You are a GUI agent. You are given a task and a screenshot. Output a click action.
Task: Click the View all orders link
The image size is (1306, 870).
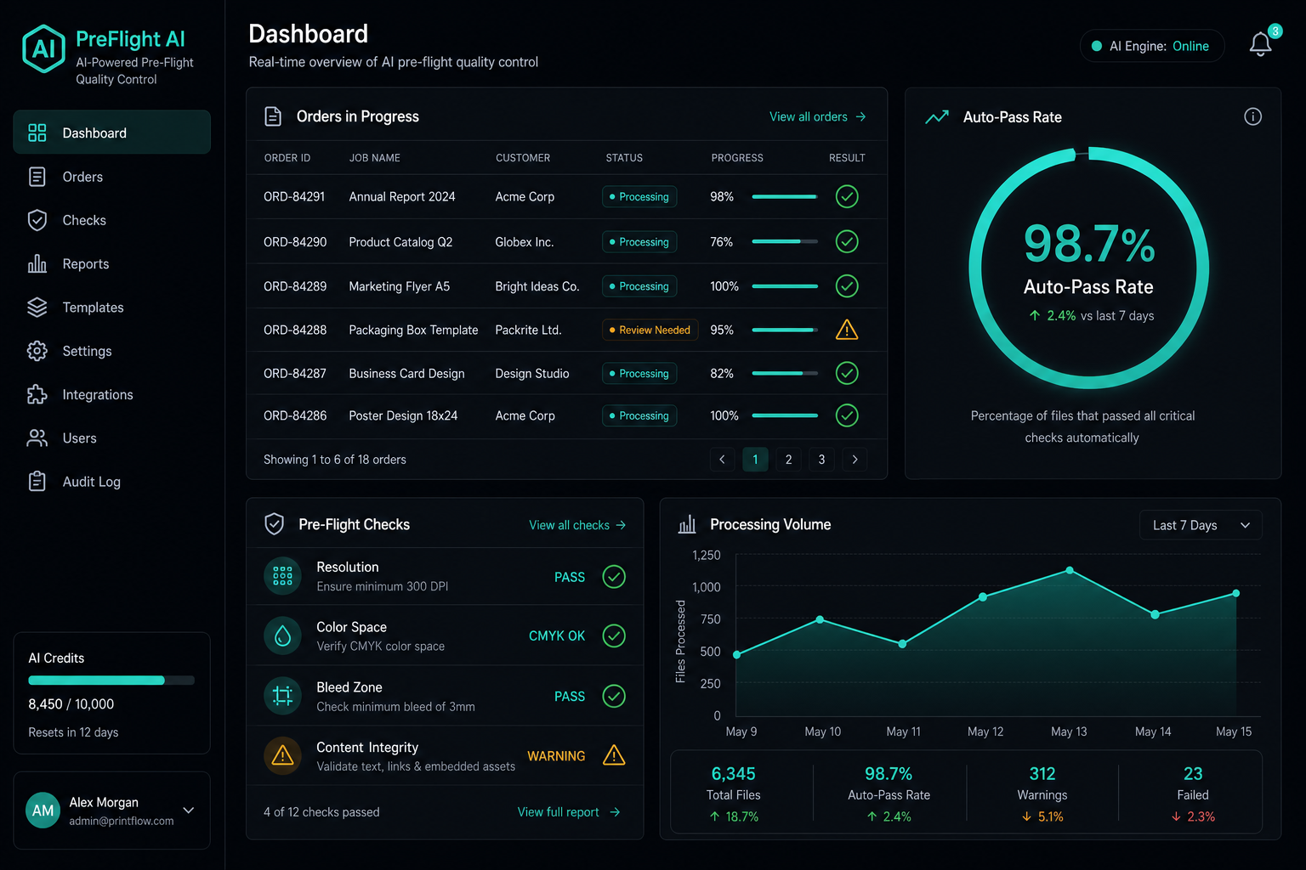818,116
